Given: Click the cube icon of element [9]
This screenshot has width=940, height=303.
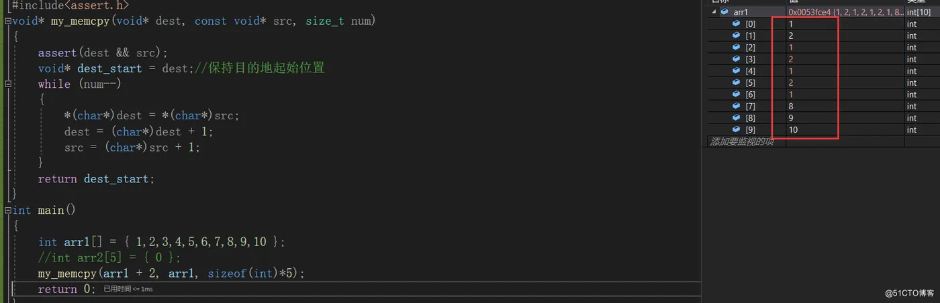Looking at the screenshot, I should (x=737, y=129).
